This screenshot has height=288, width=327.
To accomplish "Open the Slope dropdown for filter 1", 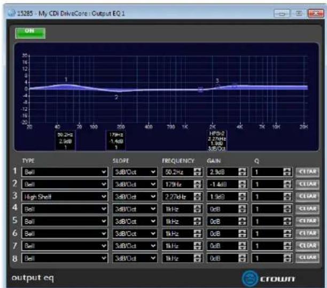I will pyautogui.click(x=135, y=172).
